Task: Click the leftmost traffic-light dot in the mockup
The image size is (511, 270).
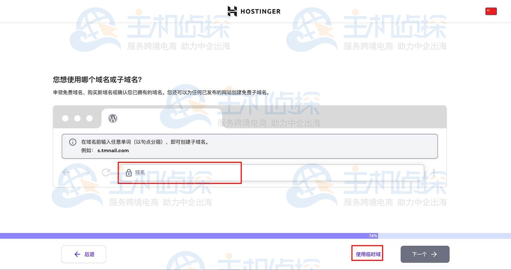Action: (65, 118)
